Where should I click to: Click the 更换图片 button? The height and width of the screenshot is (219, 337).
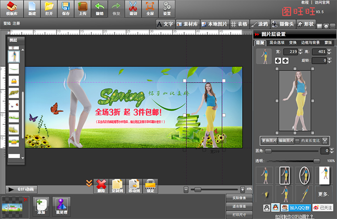[x=269, y=141]
